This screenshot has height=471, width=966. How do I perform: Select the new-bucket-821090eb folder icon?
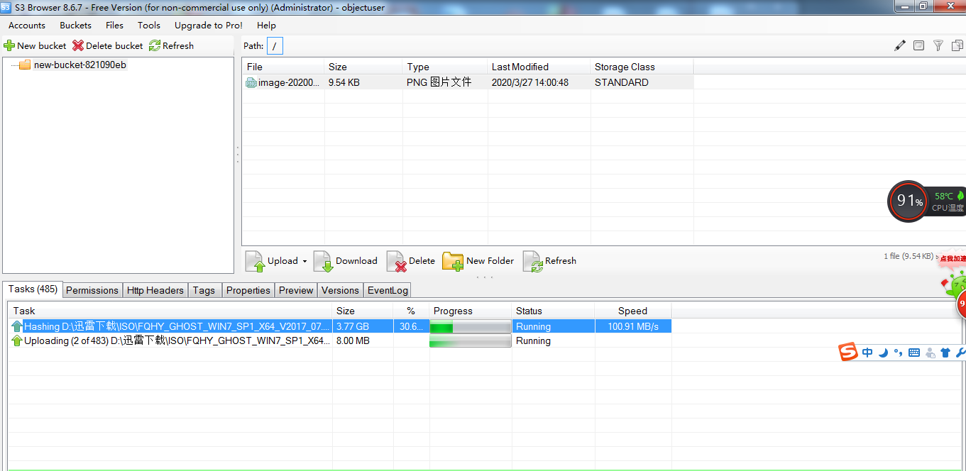[x=25, y=65]
